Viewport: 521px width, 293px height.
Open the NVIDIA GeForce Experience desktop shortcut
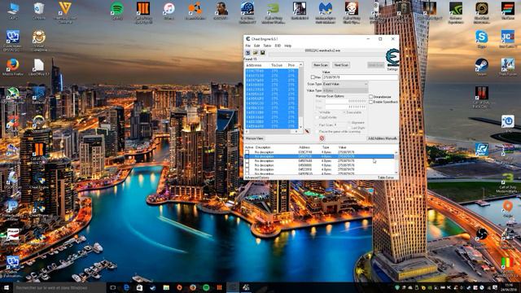point(456,13)
